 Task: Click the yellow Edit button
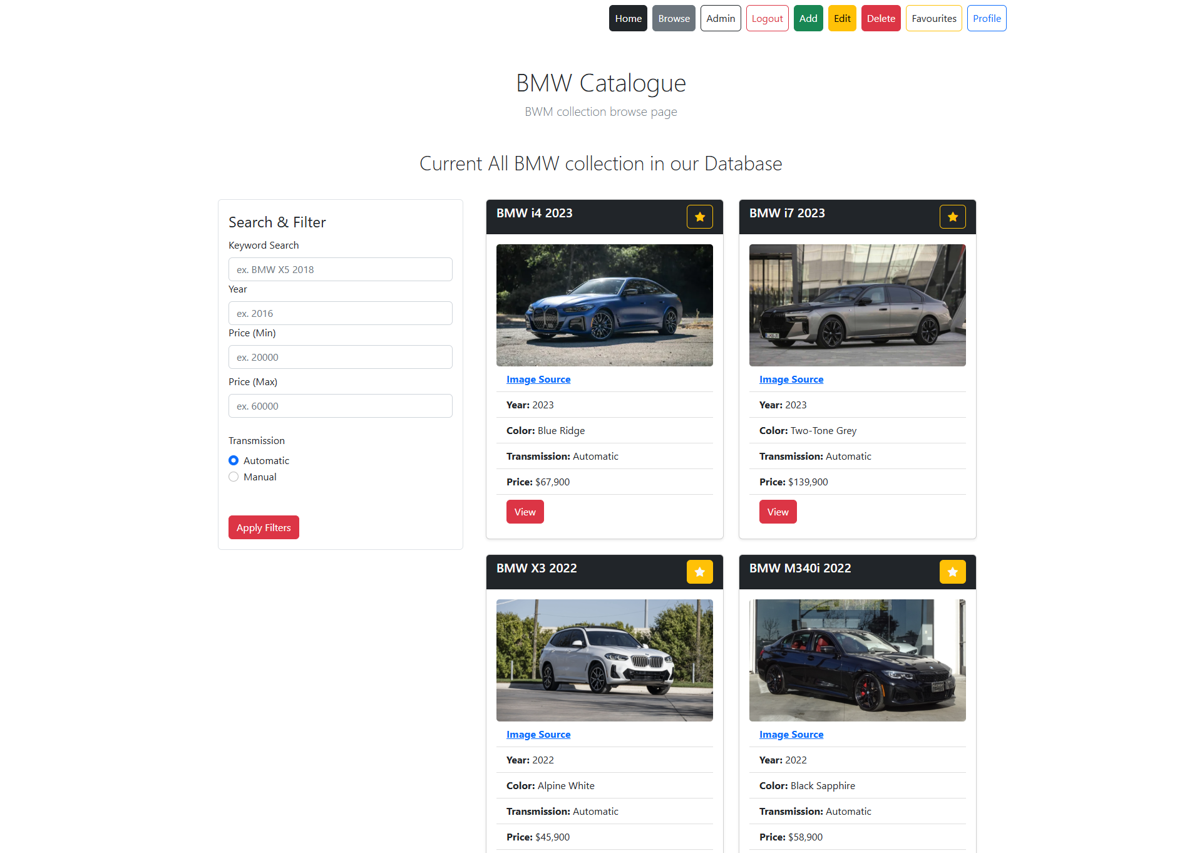pyautogui.click(x=842, y=18)
